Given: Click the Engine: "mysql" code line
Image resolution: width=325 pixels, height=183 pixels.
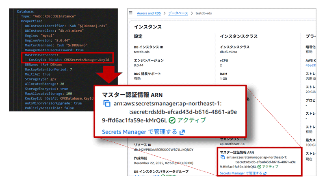Looking at the screenshot, I should tap(39, 35).
